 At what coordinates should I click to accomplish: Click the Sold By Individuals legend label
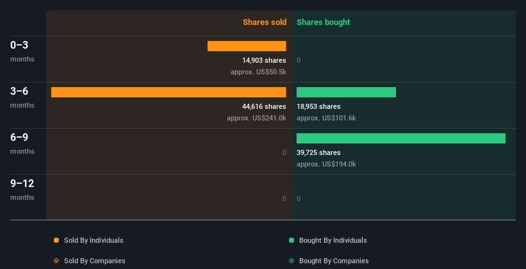tap(94, 240)
